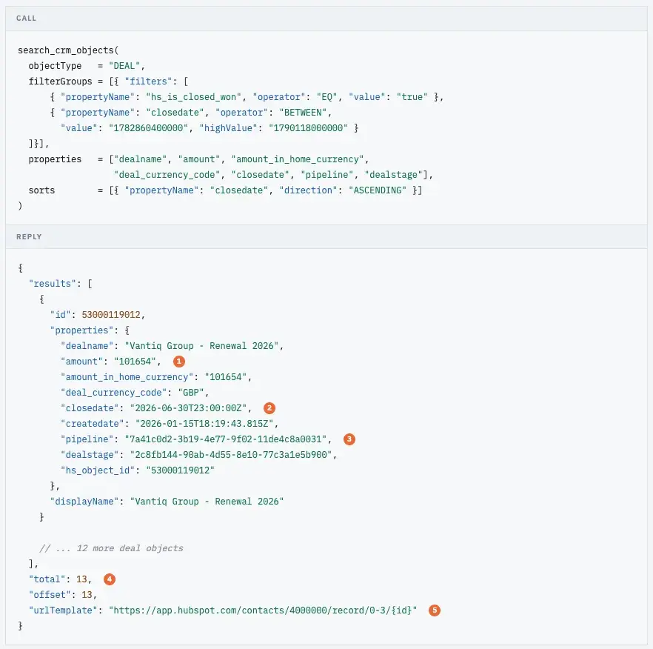653x649 pixels.
Task: Select the createdate value "2026-01-15T18:19:43.815Z"
Action: (x=204, y=424)
